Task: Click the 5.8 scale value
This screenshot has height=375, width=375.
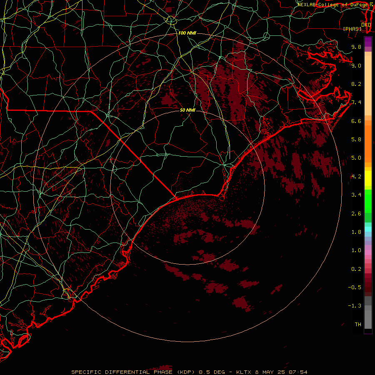Action: 356,140
